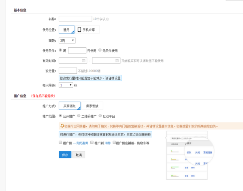Viewport: 243px width, 191px height.
Task: Check the 推广到店铺报，购物车等 checkbox
Action: 114,142
